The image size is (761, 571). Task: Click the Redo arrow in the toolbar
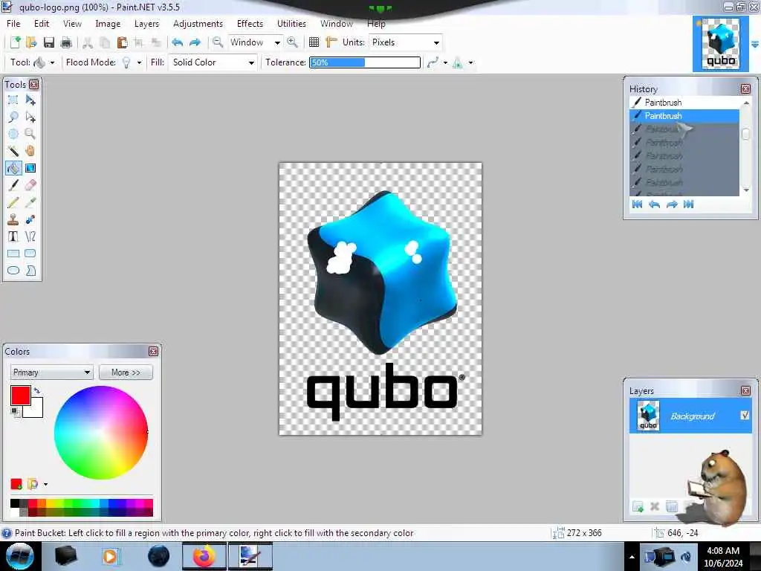click(195, 42)
